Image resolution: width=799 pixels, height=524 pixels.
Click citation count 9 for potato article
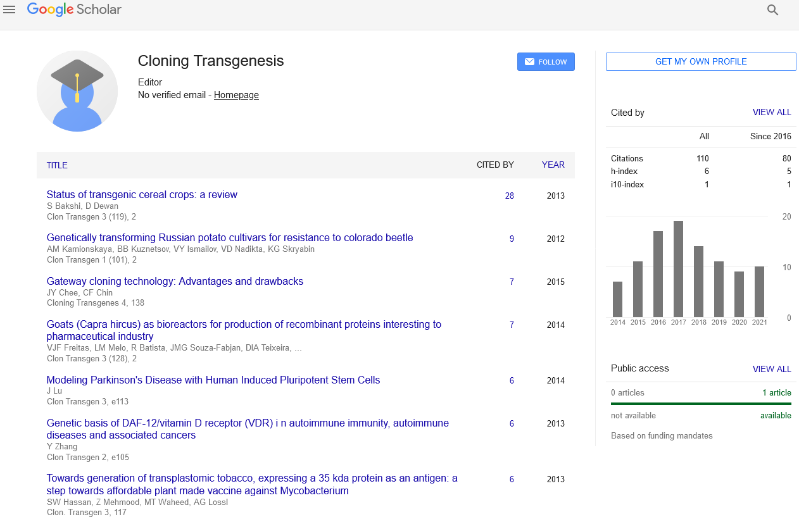pos(512,239)
